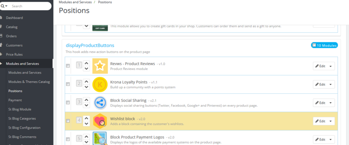The width and height of the screenshot is (349, 145).
Task: Tick the Block Social Sharing checkbox
Action: pos(68,102)
